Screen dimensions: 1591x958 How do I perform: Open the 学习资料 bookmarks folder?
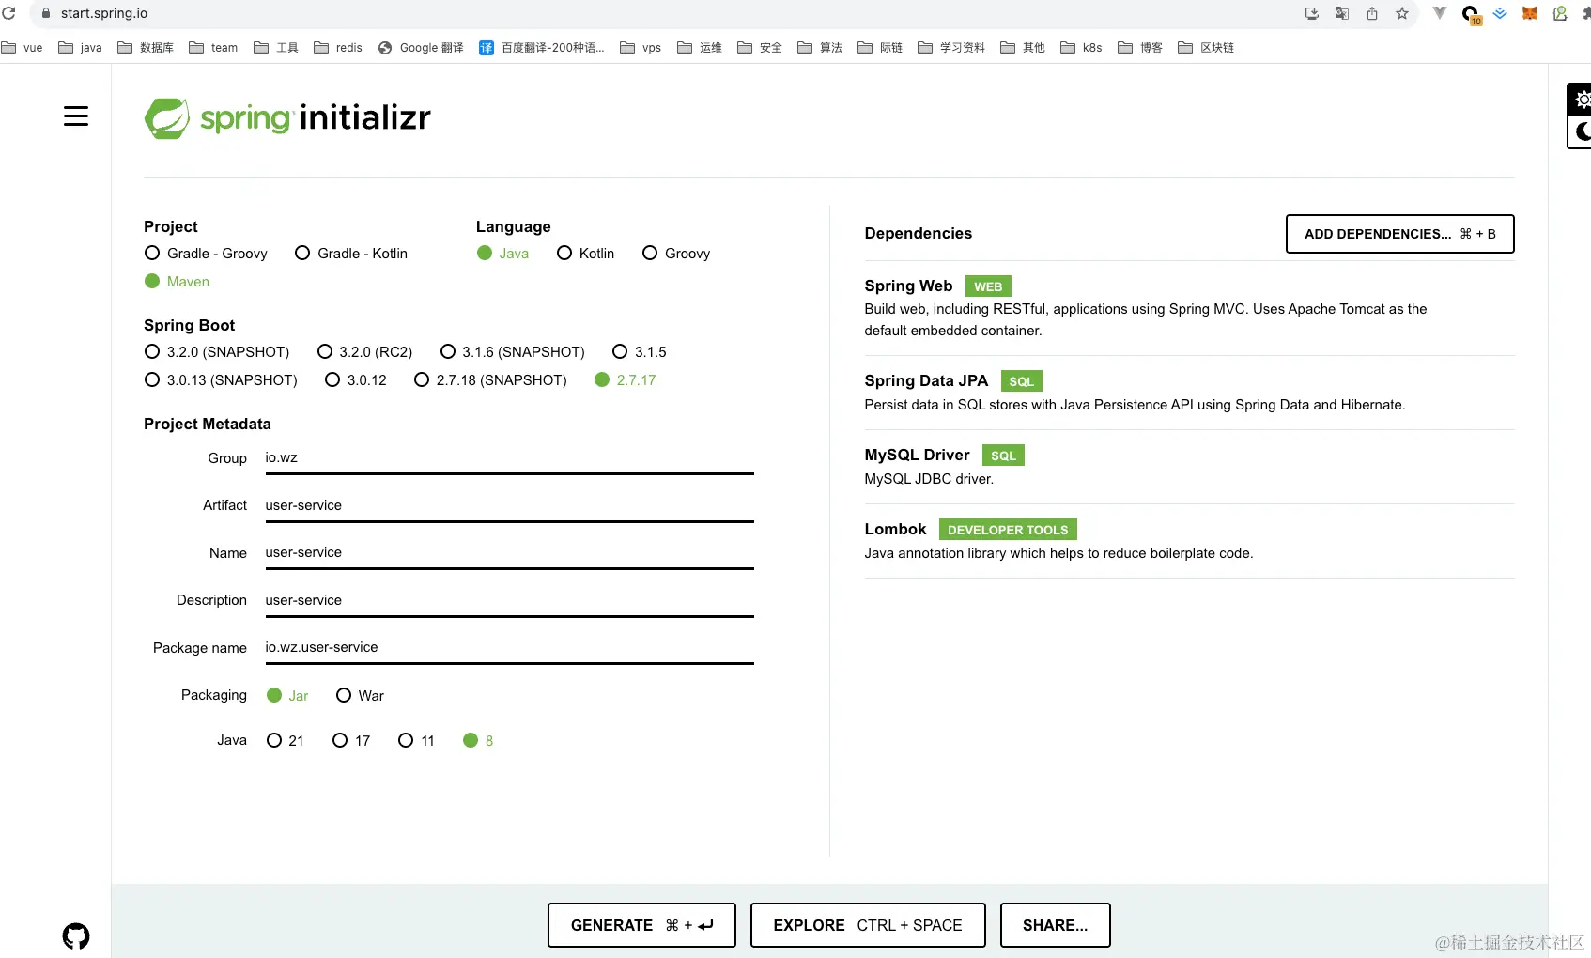click(x=951, y=47)
